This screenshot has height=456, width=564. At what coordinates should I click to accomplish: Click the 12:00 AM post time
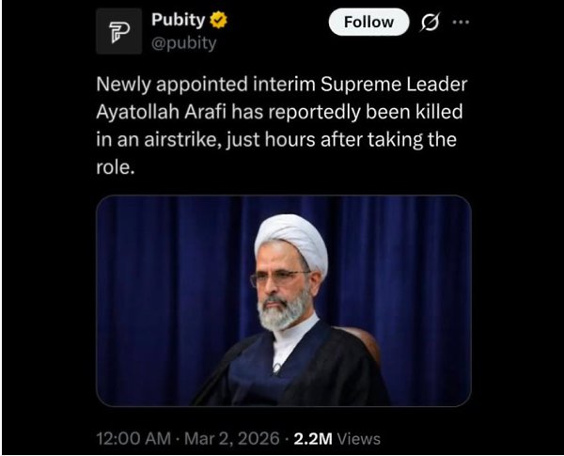133,438
